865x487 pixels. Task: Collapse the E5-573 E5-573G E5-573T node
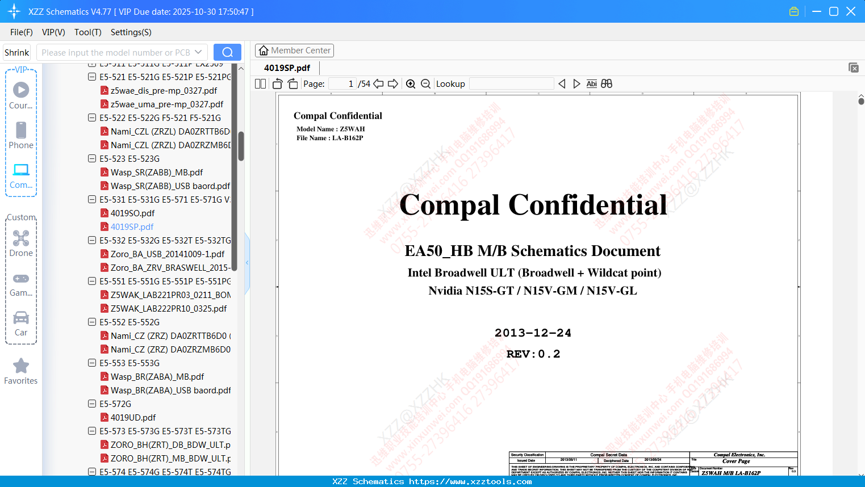92,431
